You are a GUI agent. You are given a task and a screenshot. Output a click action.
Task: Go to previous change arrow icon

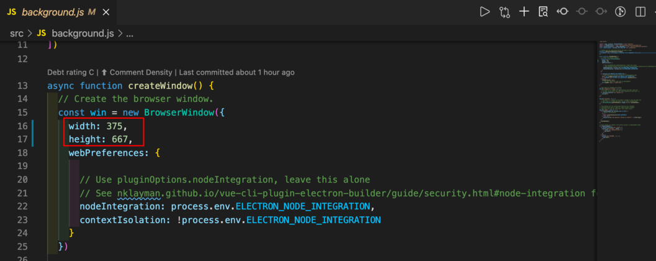pos(562,12)
